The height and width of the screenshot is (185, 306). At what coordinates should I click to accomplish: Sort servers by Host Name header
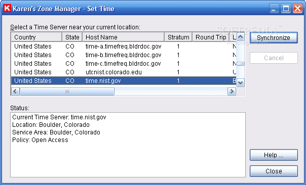[123, 37]
